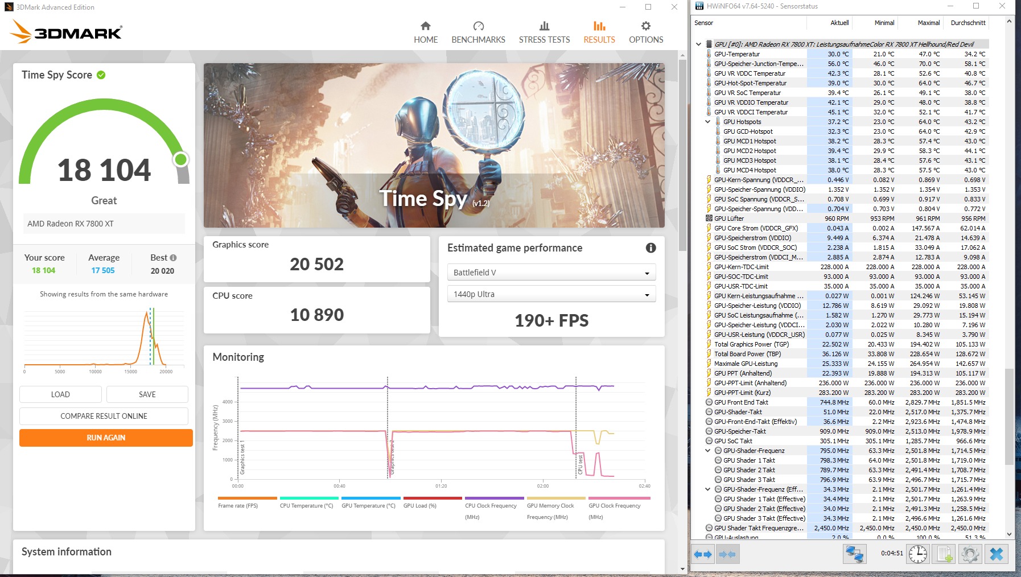
Task: Click the Aktuell column header in HWiNFO
Action: 829,23
